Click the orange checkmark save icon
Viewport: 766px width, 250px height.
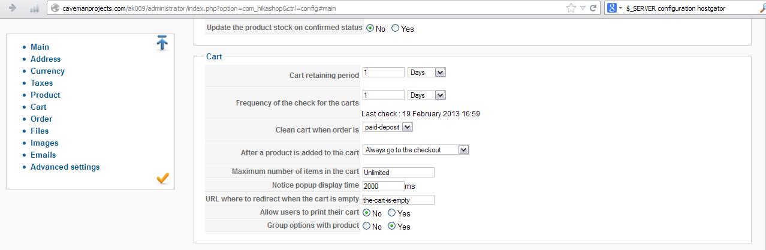(x=162, y=178)
